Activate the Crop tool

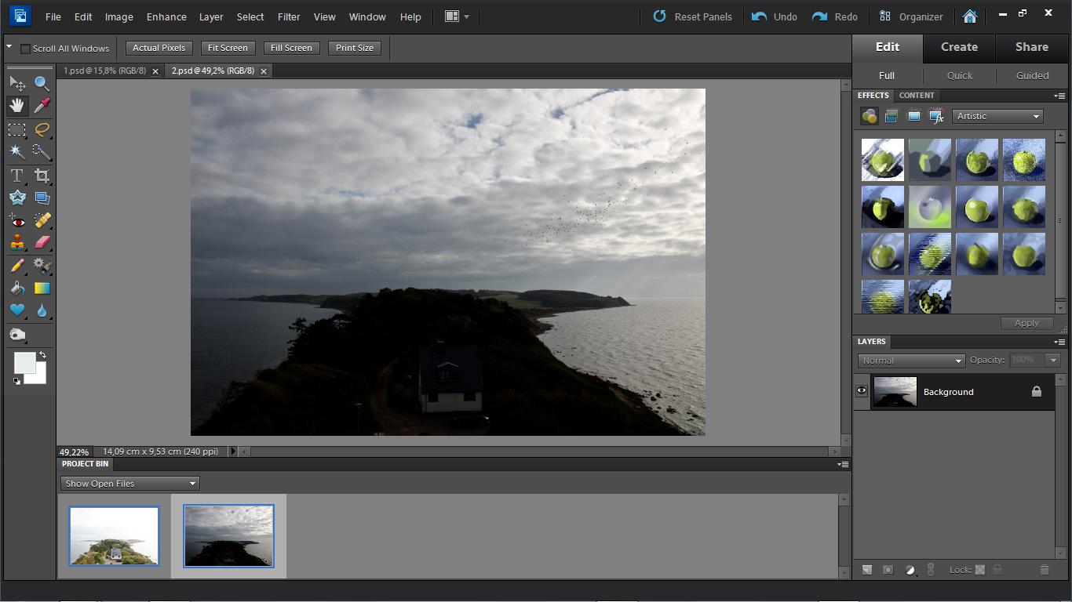click(x=42, y=176)
